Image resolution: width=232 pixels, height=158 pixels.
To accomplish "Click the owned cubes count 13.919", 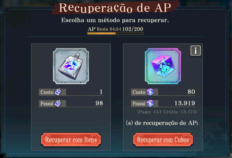I will (185, 103).
